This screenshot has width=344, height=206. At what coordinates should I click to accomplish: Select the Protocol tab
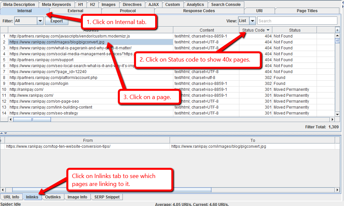point(128,11)
